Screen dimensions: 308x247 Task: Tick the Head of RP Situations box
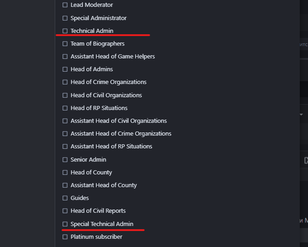coord(65,108)
